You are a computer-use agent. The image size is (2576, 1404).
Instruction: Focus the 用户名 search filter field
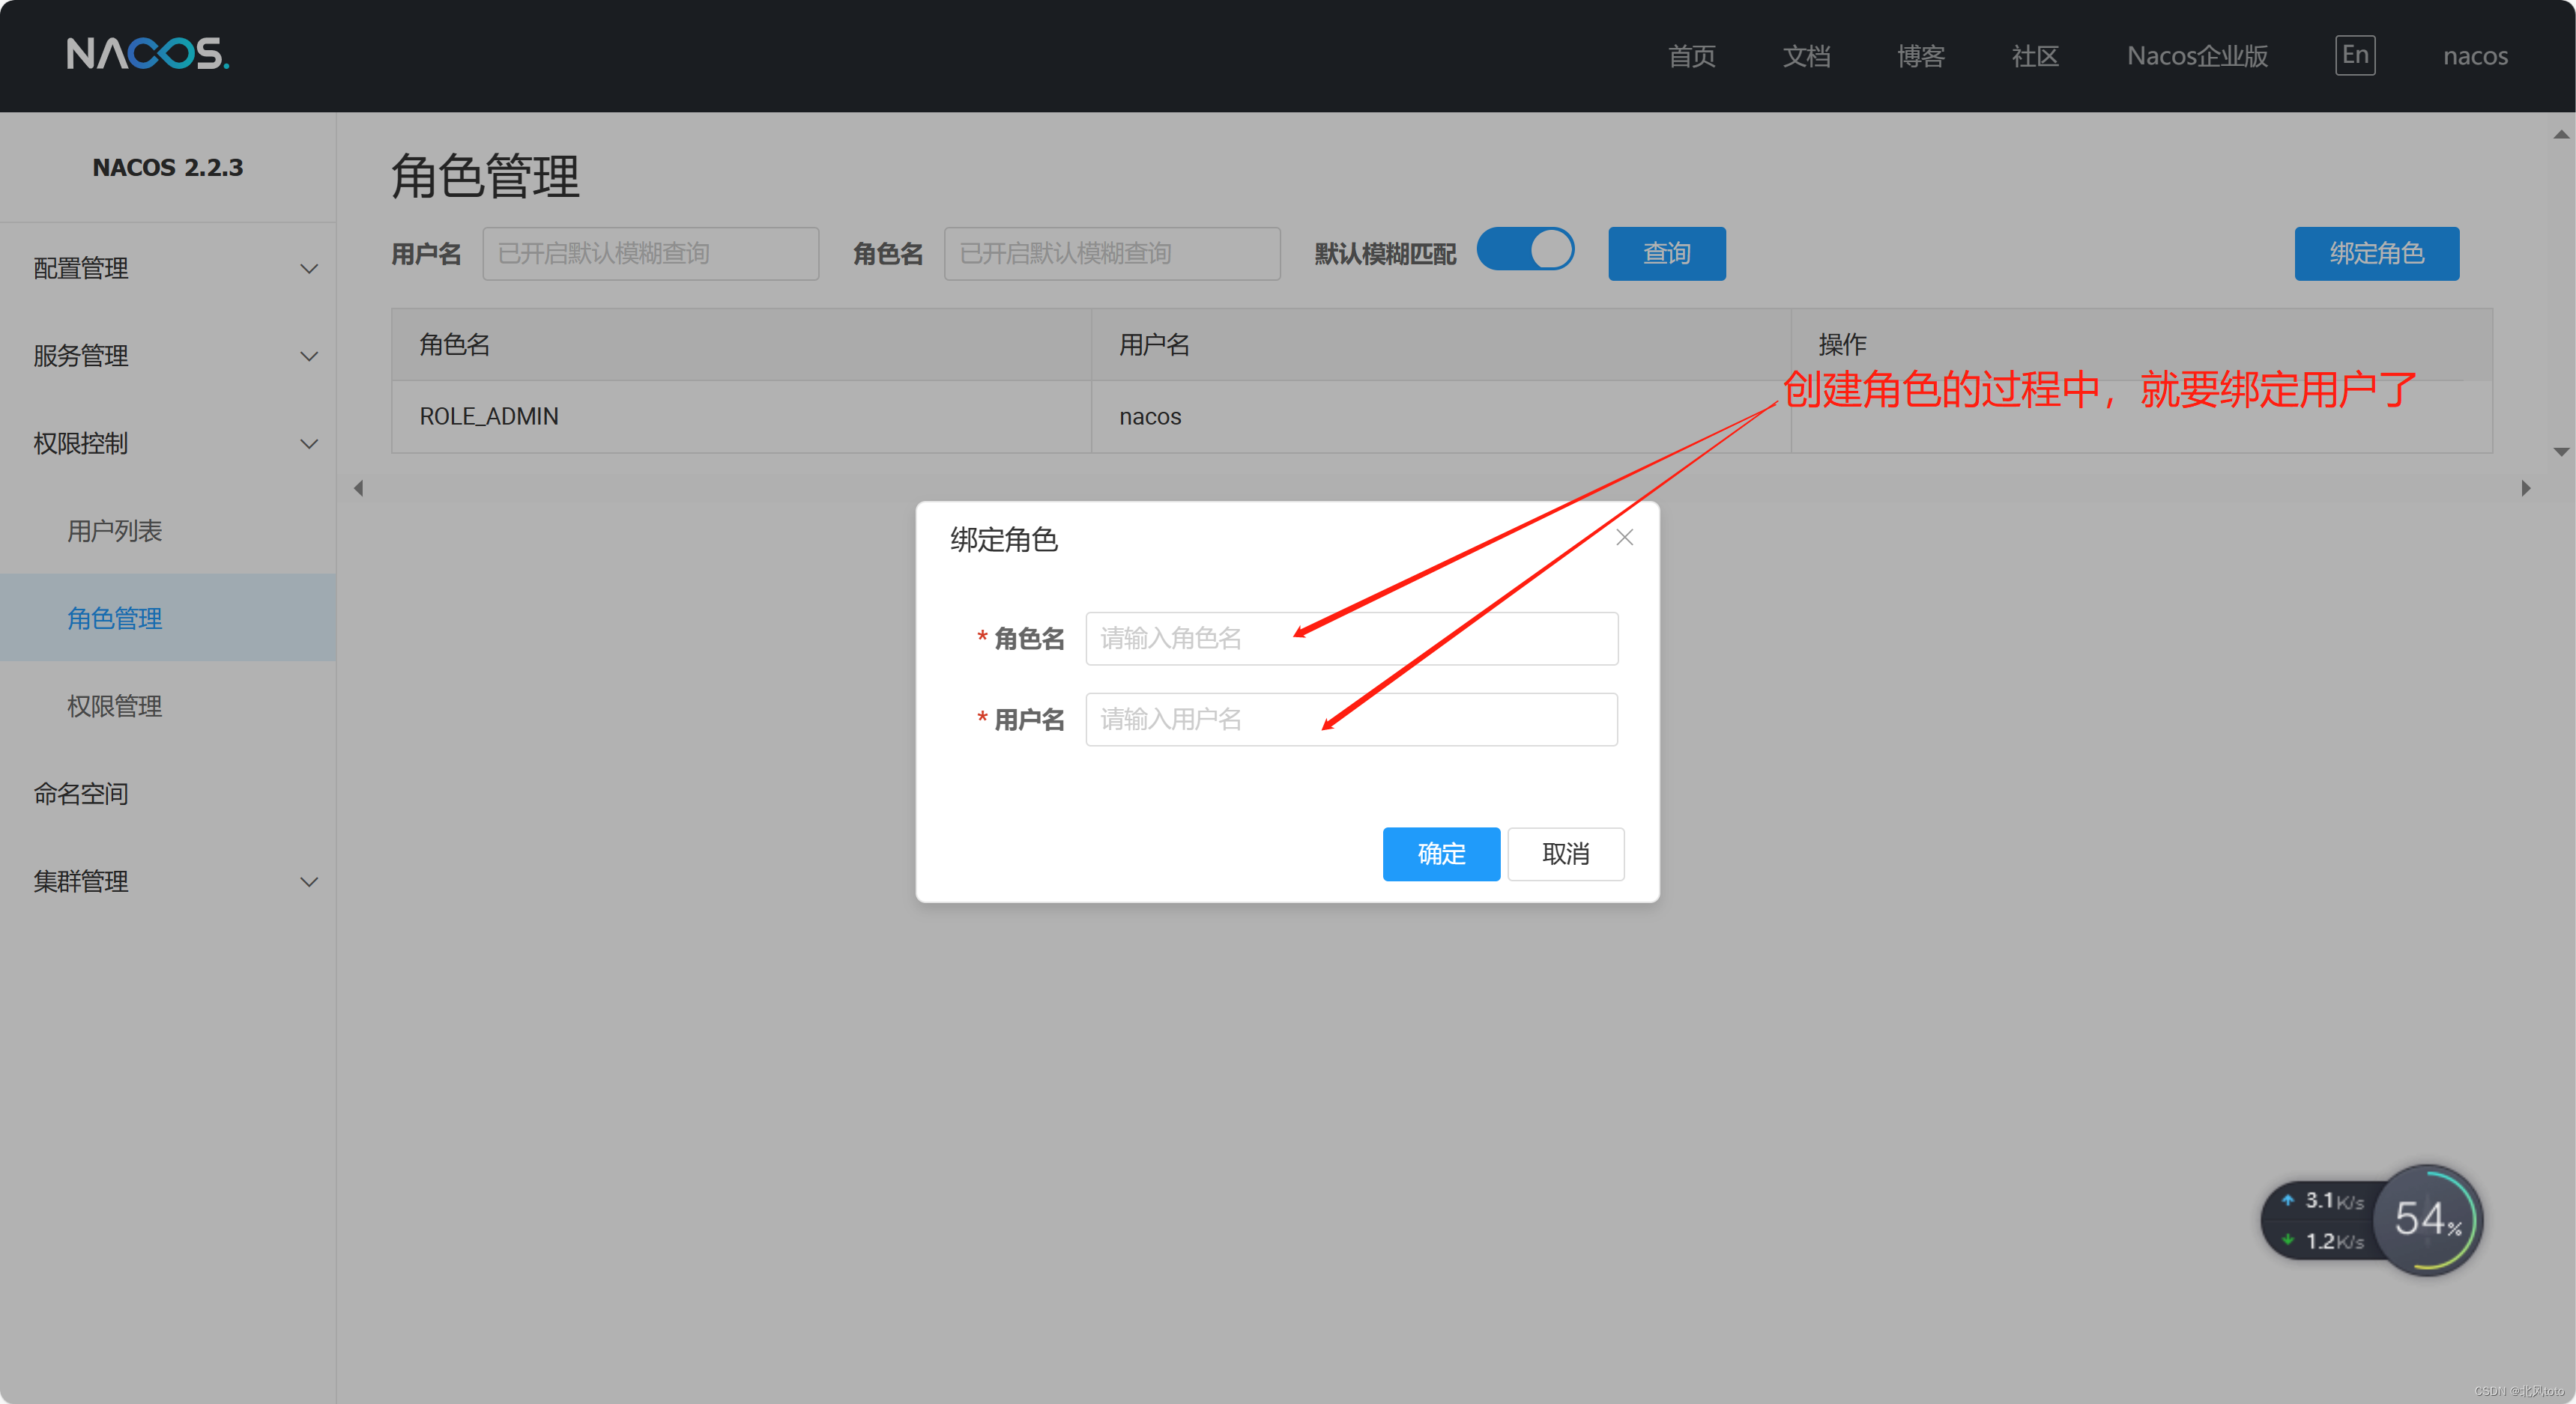pos(650,254)
